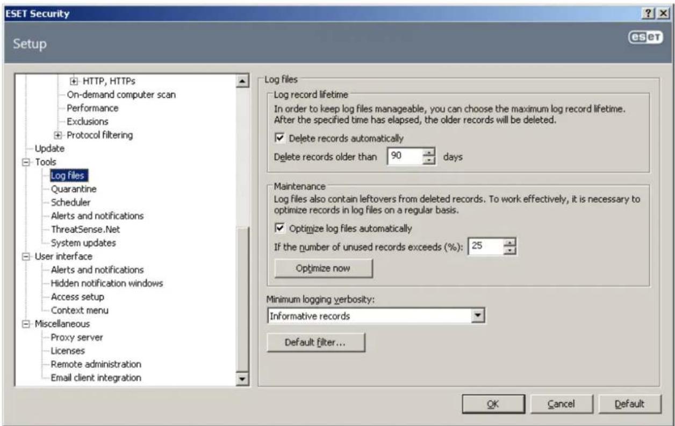Open Quarantine settings
This screenshot has width=675, height=426.
pos(74,189)
